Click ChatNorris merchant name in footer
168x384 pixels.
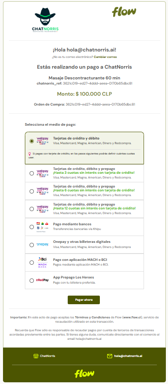click(48, 356)
